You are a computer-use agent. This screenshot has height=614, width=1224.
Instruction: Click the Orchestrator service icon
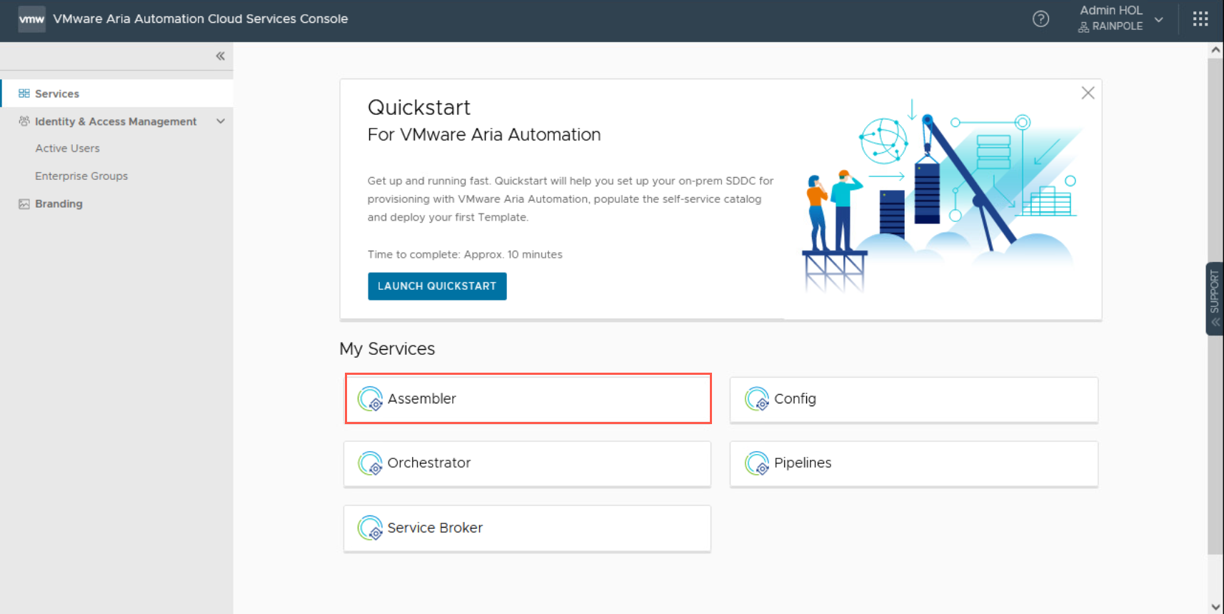click(370, 463)
